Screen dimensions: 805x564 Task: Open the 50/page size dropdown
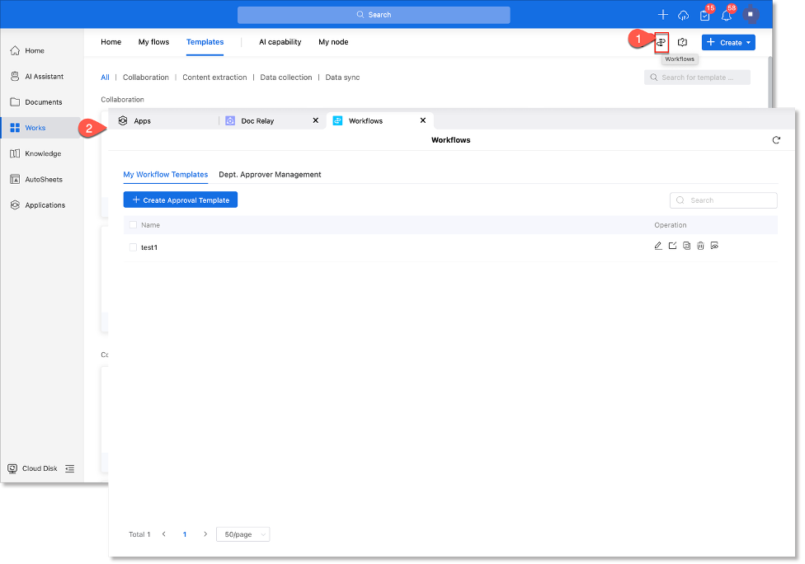pyautogui.click(x=242, y=534)
